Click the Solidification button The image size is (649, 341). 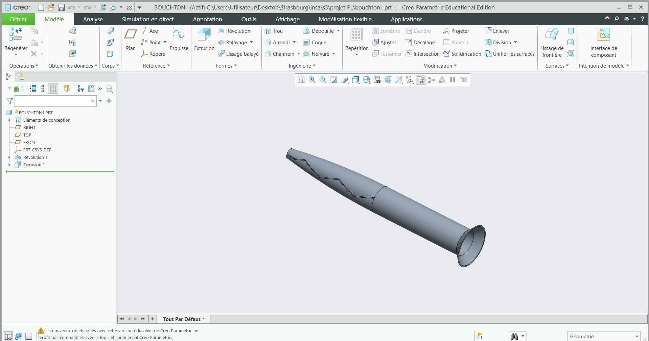[x=462, y=54]
